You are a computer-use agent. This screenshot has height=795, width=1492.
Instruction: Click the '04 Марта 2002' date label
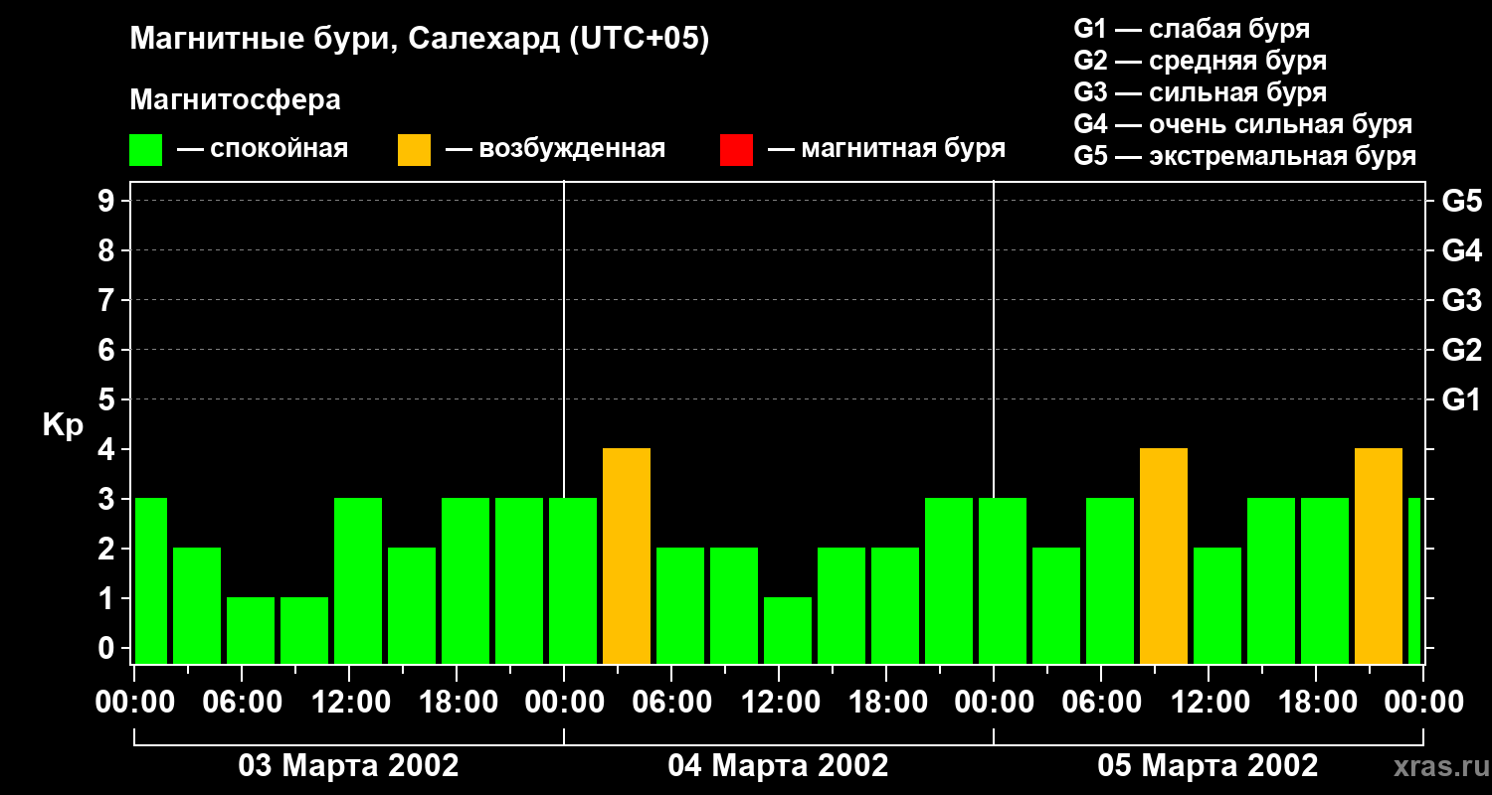point(778,766)
